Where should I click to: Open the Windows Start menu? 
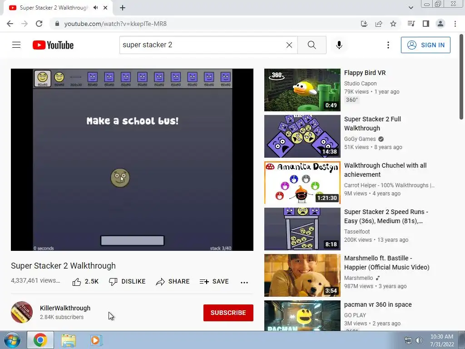(12, 340)
